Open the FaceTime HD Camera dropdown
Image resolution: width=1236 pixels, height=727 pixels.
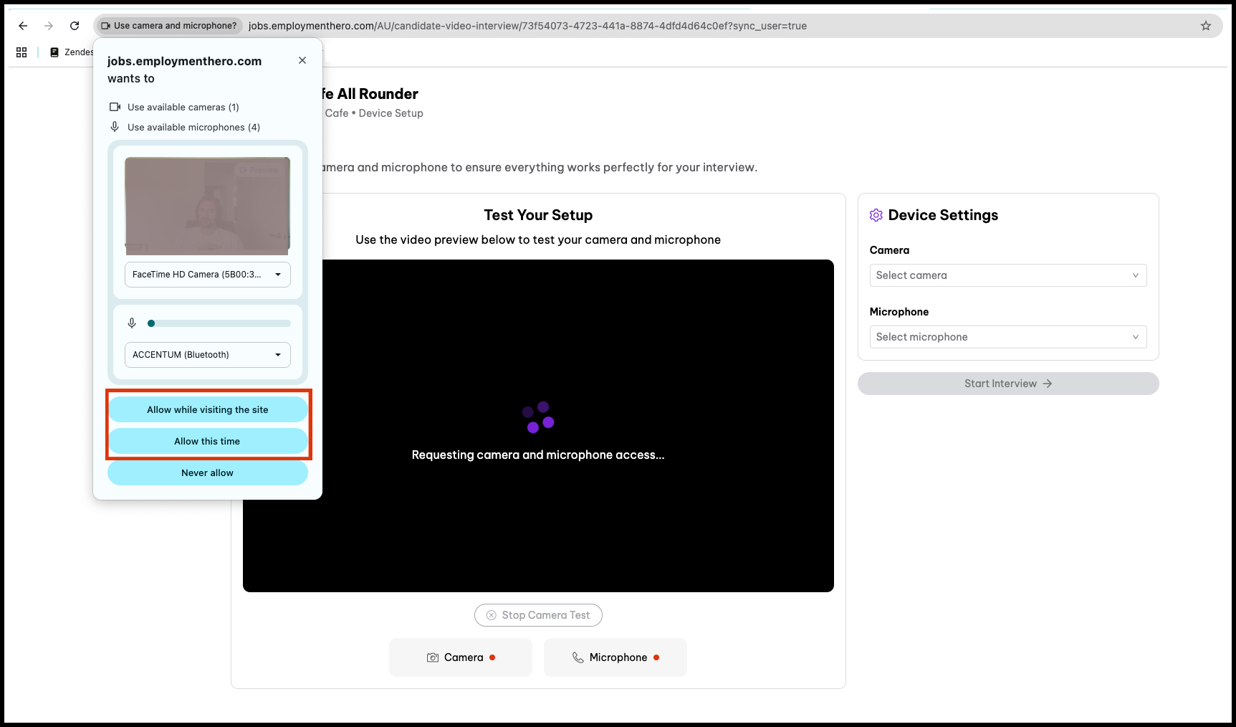pyautogui.click(x=207, y=275)
